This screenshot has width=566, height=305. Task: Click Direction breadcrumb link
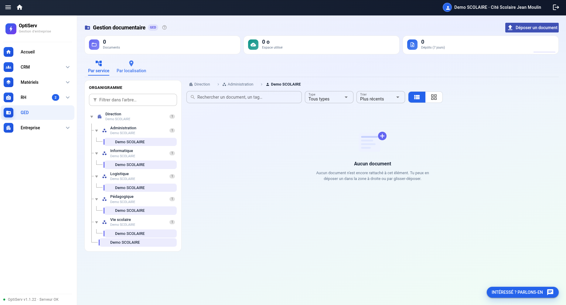pyautogui.click(x=199, y=84)
